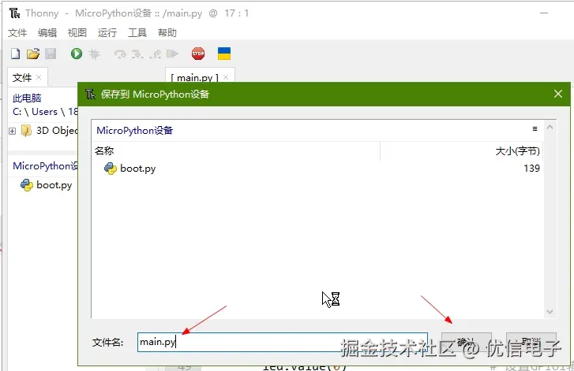Click scrollbar down arrow in dialog list
Screen dimensions: 574x371
pyautogui.click(x=550, y=312)
